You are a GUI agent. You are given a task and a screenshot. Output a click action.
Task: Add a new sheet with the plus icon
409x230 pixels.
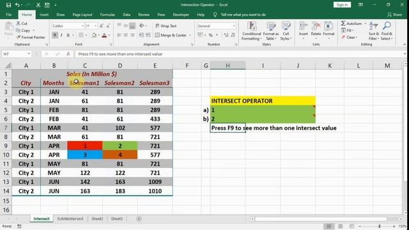[x=139, y=218]
